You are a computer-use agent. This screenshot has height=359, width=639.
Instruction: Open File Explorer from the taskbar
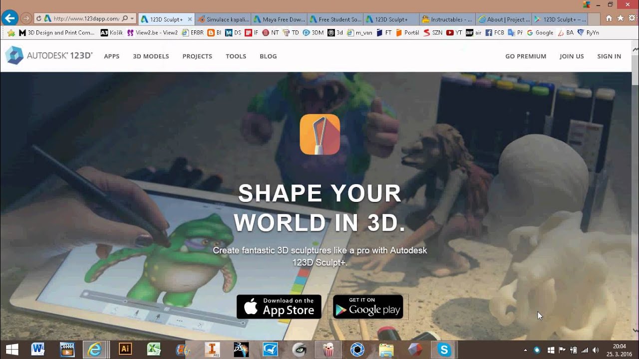386,350
